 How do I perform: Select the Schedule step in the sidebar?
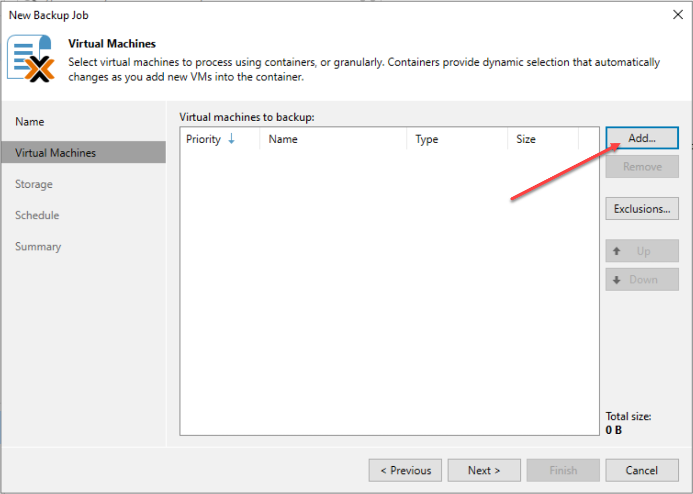click(x=37, y=215)
